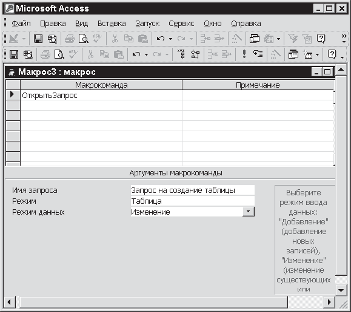
Task: Open the Запуск menu
Action: click(x=147, y=24)
